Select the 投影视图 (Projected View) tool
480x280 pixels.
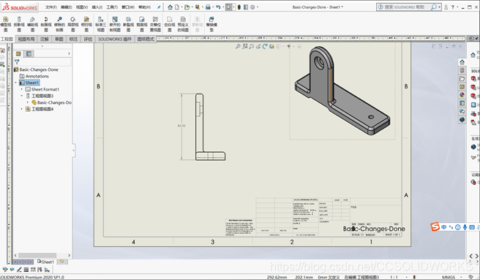click(19, 24)
